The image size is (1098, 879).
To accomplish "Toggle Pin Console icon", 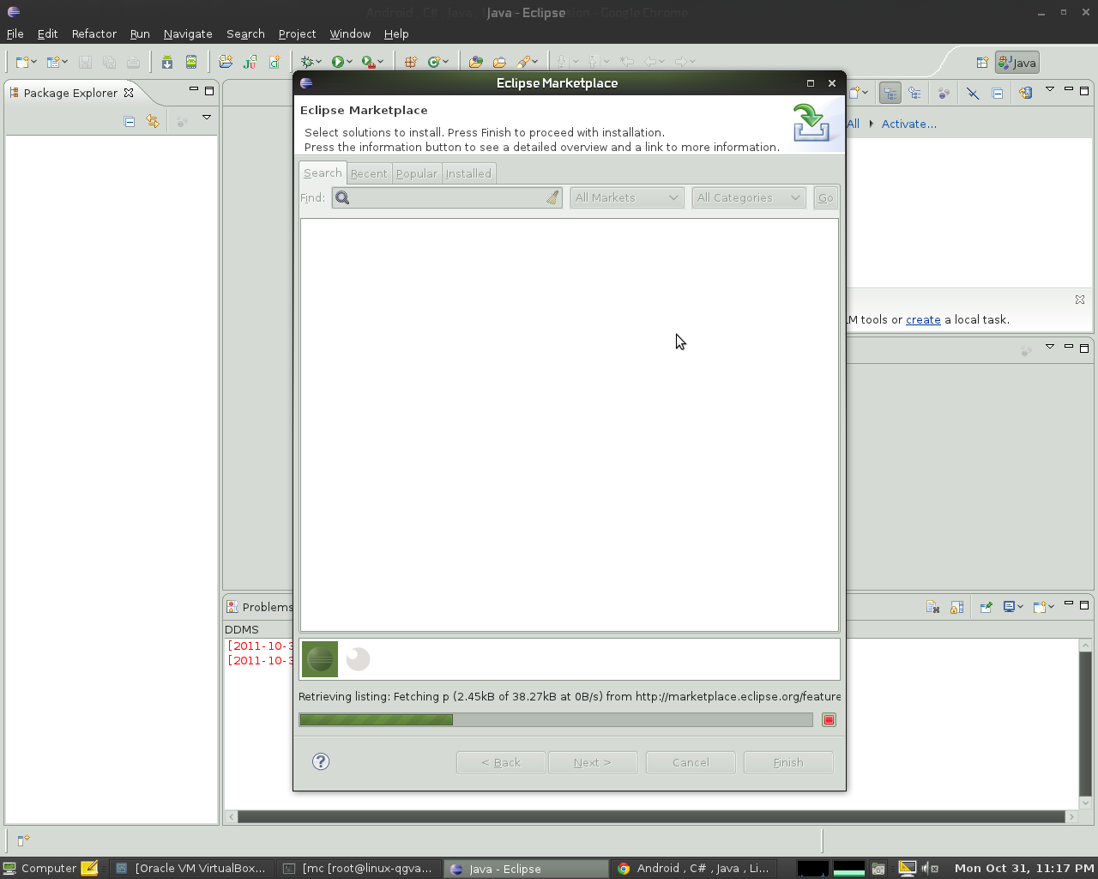I will [x=986, y=607].
